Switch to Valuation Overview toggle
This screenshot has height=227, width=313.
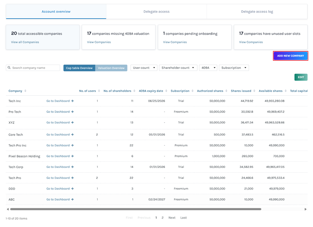(x=111, y=68)
